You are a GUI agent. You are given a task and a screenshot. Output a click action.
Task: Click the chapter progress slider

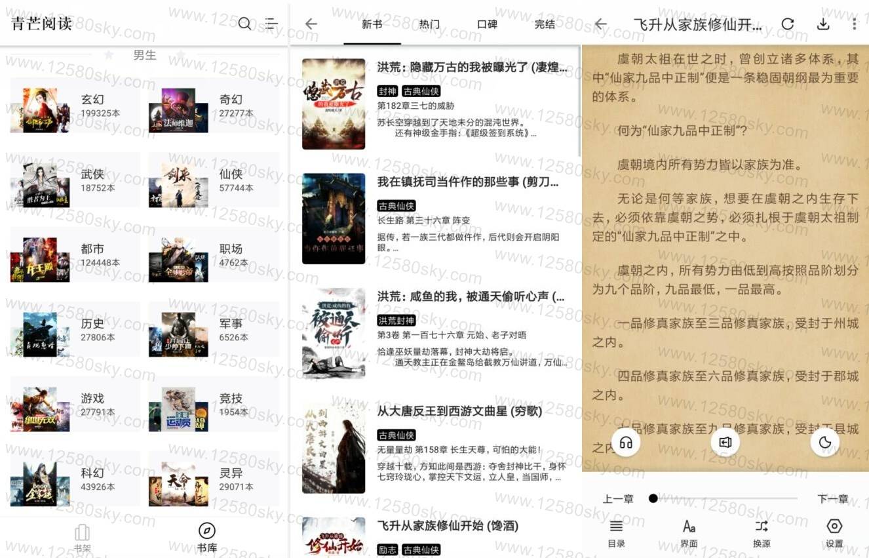pyautogui.click(x=724, y=498)
